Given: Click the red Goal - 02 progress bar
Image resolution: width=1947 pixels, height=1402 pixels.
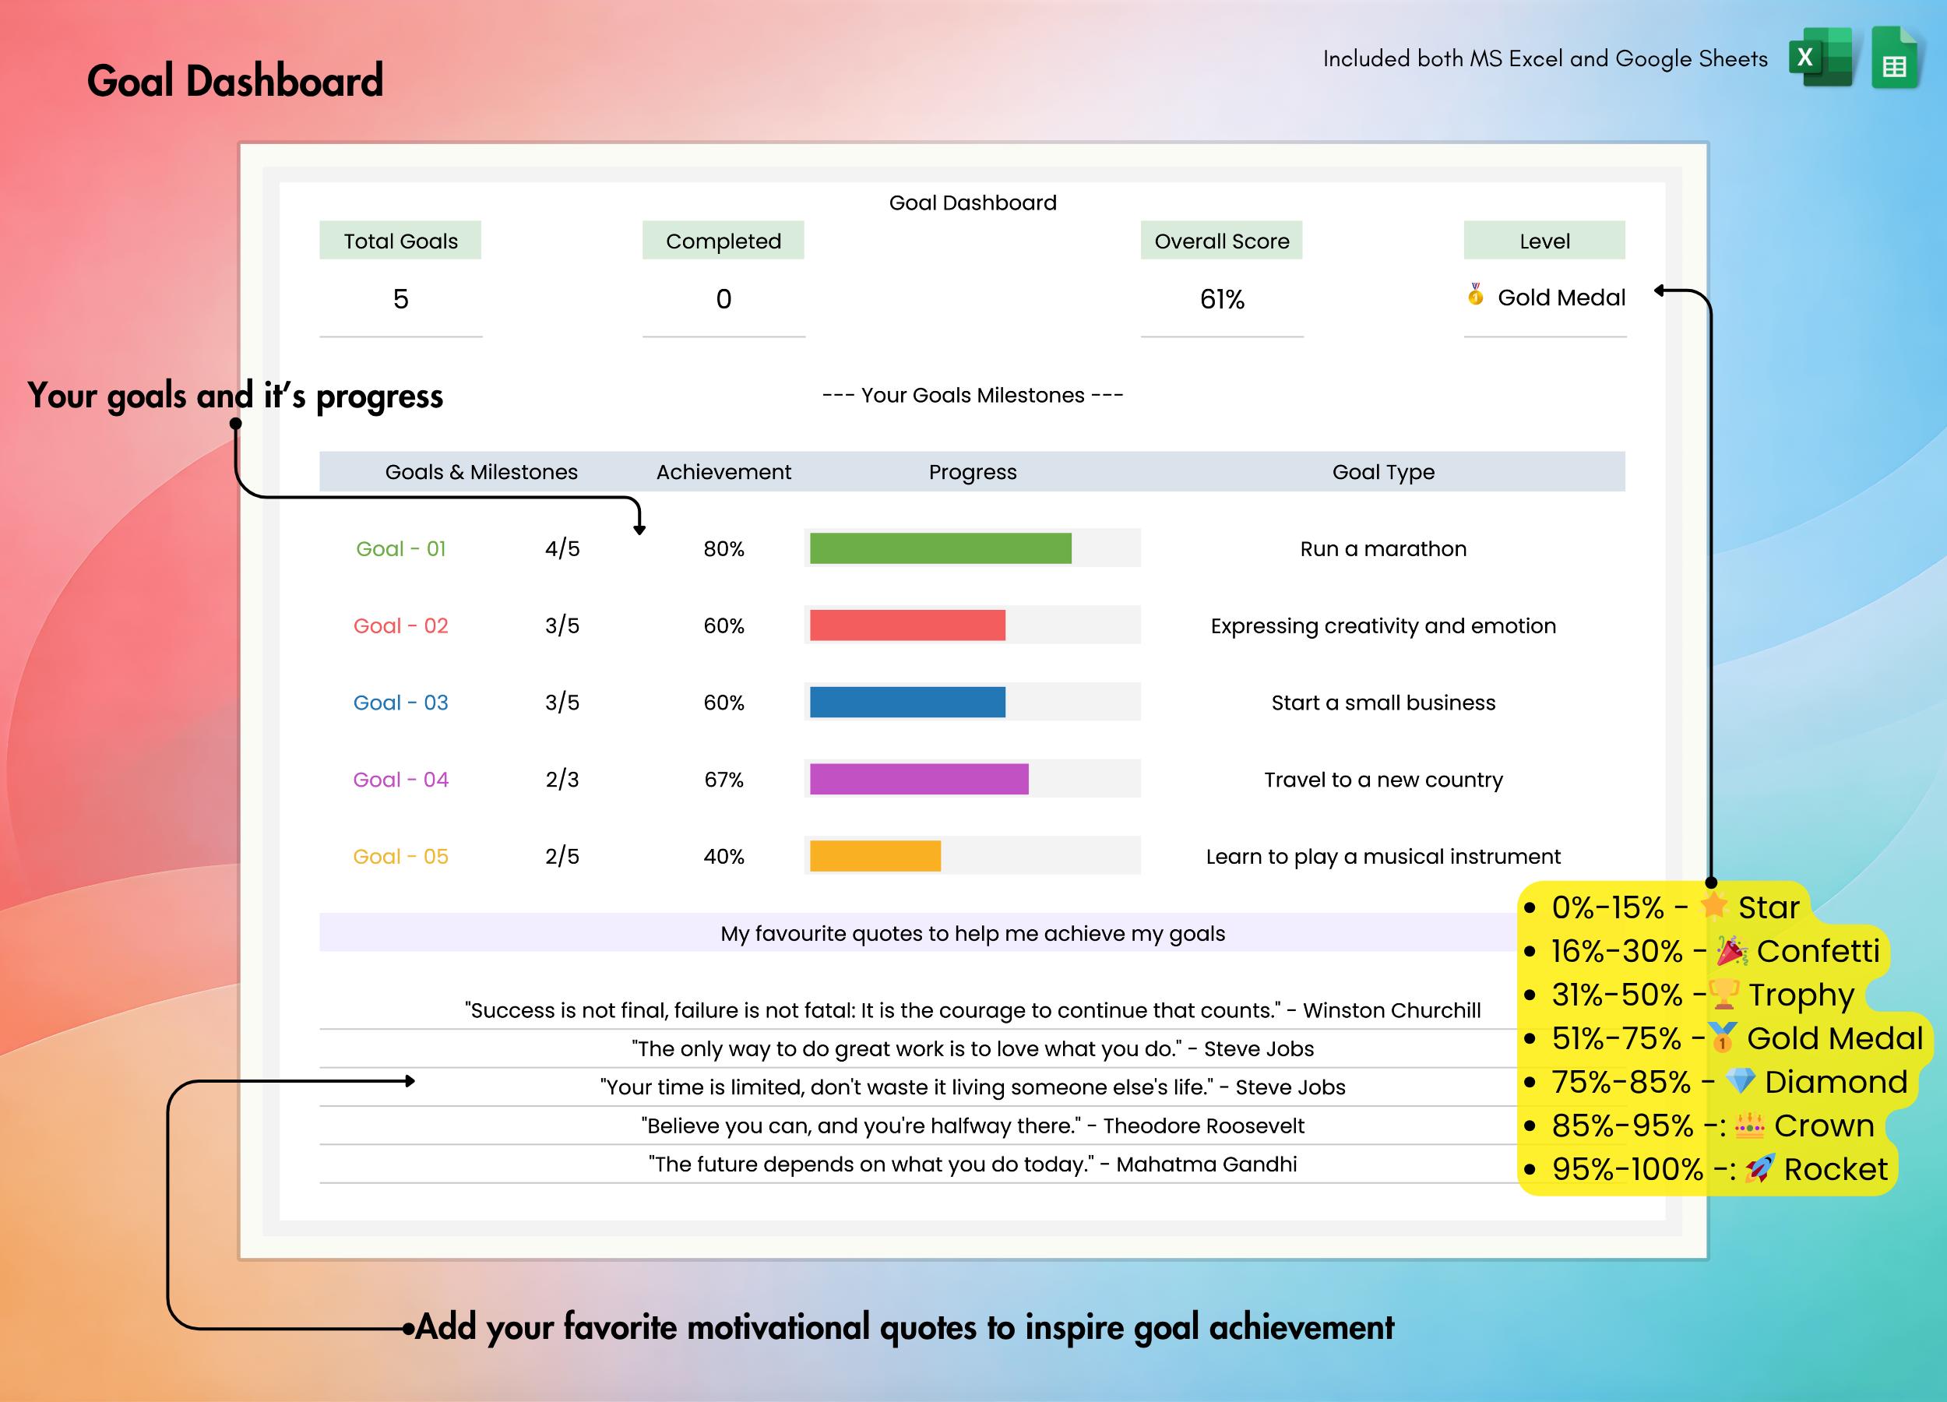Looking at the screenshot, I should (907, 625).
